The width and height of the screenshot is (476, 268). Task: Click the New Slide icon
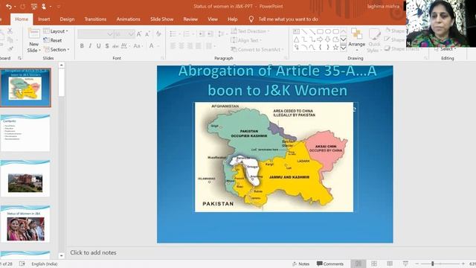tap(33, 33)
